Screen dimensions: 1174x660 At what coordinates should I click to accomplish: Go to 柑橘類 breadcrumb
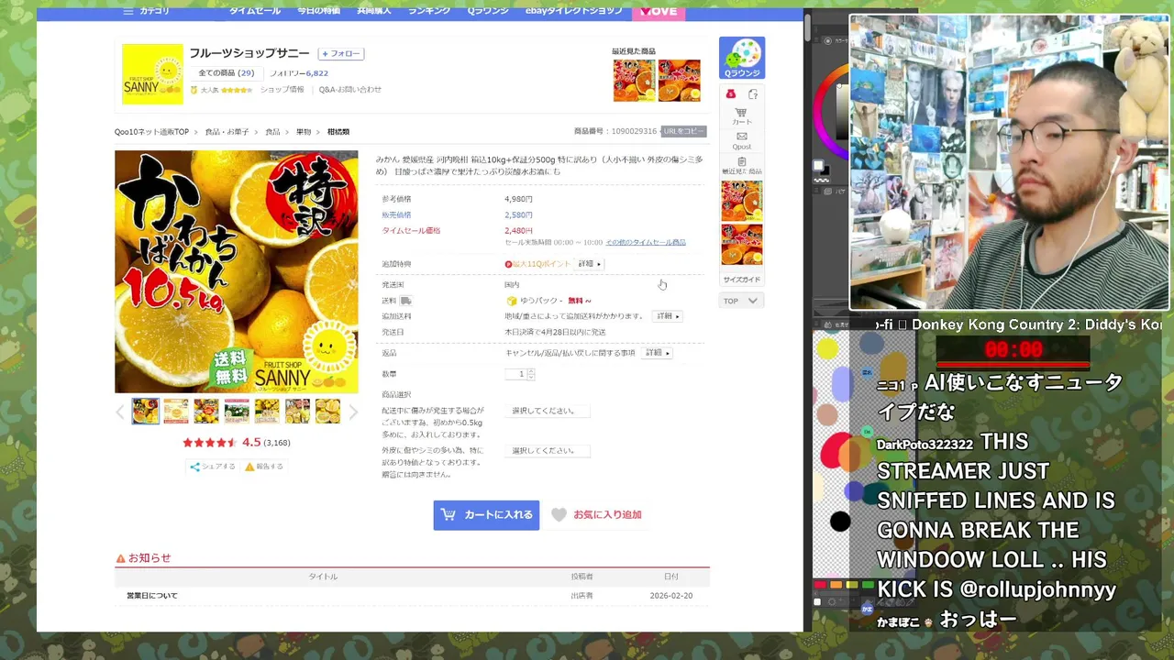coord(338,132)
